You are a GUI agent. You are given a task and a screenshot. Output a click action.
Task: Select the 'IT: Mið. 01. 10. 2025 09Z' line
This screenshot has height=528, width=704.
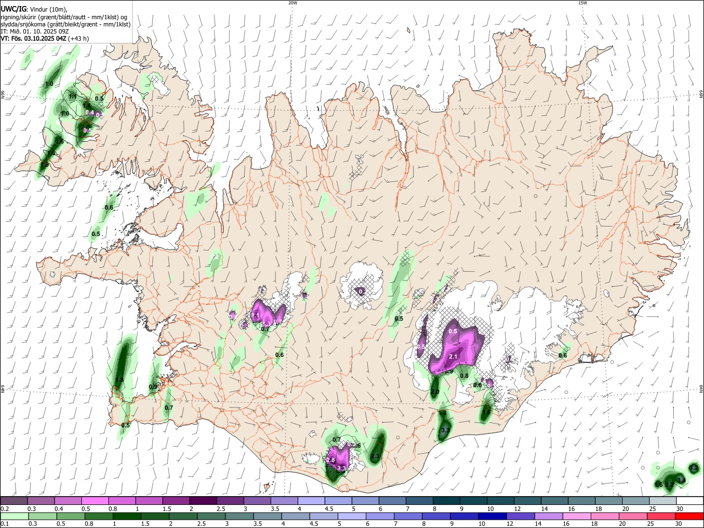(x=35, y=31)
